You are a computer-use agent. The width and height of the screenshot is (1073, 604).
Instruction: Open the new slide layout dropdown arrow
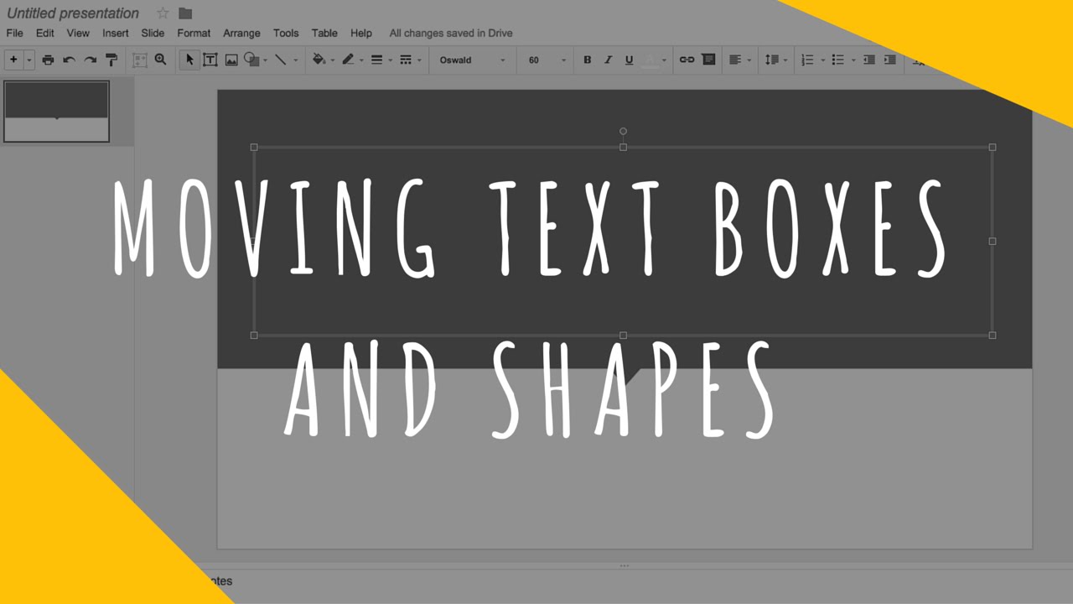[29, 60]
